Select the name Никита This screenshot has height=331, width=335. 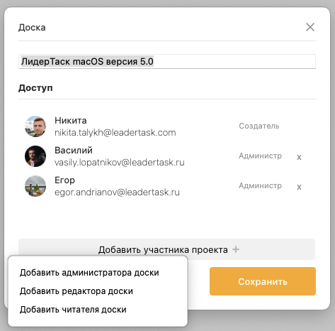[x=71, y=121]
